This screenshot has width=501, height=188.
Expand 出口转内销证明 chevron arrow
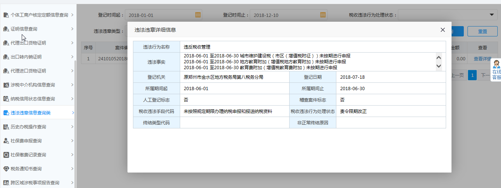[72, 57]
